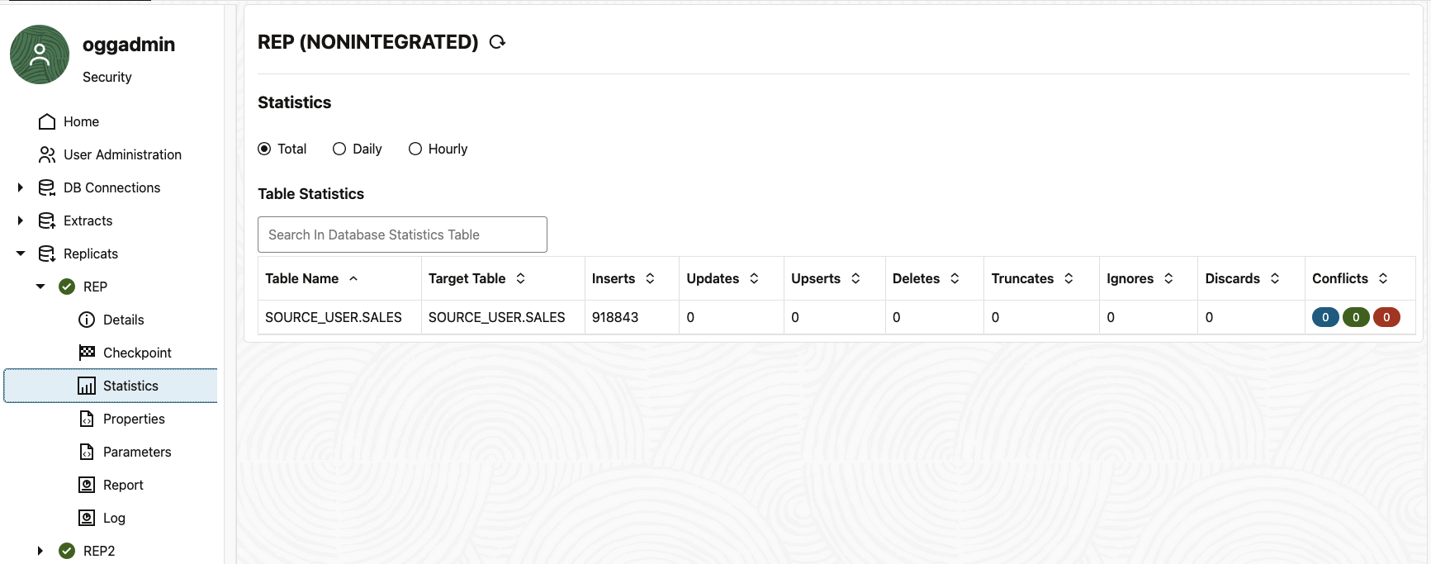This screenshot has width=1431, height=564.
Task: Sort table by Inserts column
Action: (x=650, y=278)
